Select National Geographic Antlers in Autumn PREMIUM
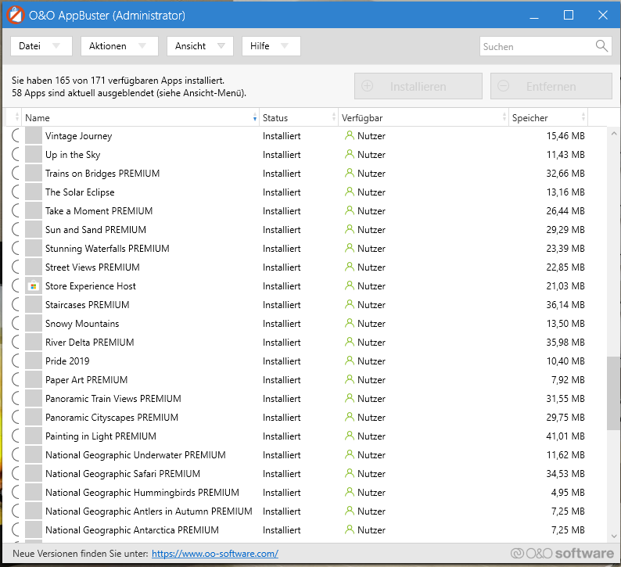621x567 pixels. (149, 511)
